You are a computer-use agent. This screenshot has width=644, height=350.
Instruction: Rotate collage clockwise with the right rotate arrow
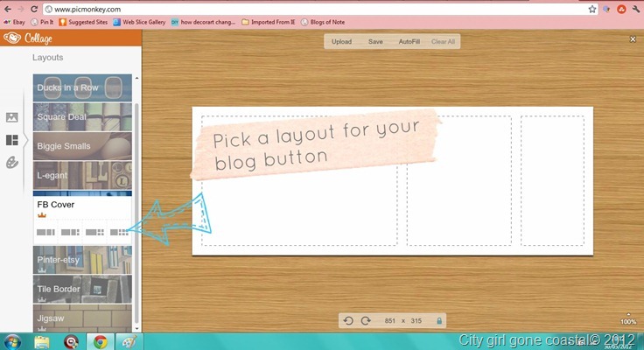[366, 321]
